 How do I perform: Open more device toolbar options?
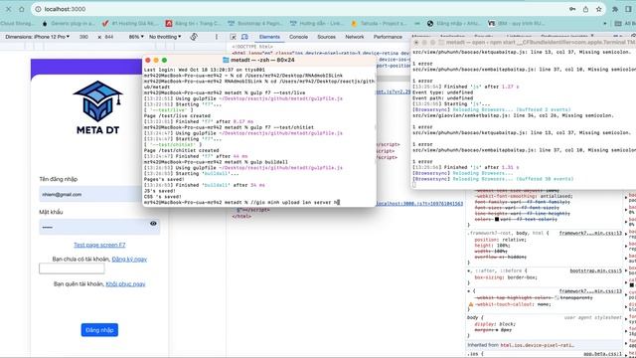pyautogui.click(x=217, y=37)
